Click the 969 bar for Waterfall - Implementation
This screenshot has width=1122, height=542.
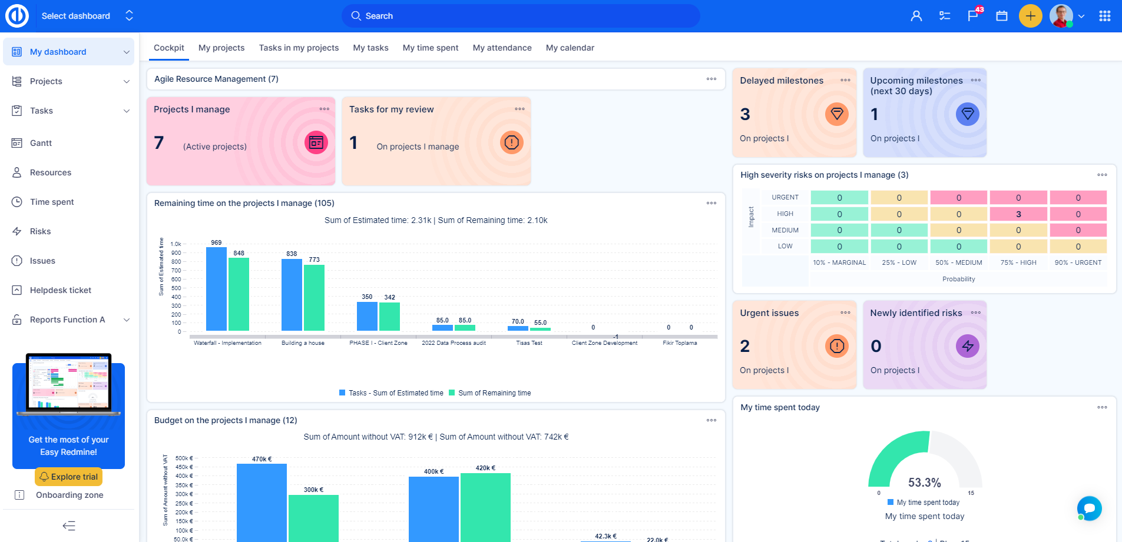[x=216, y=288]
